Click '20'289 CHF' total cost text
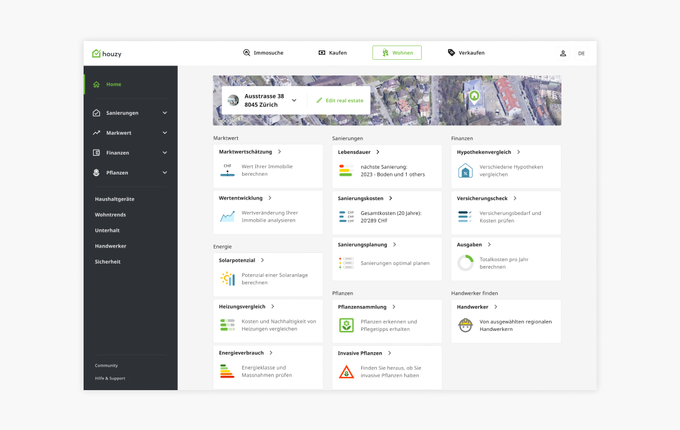The image size is (680, 430). pos(374,221)
